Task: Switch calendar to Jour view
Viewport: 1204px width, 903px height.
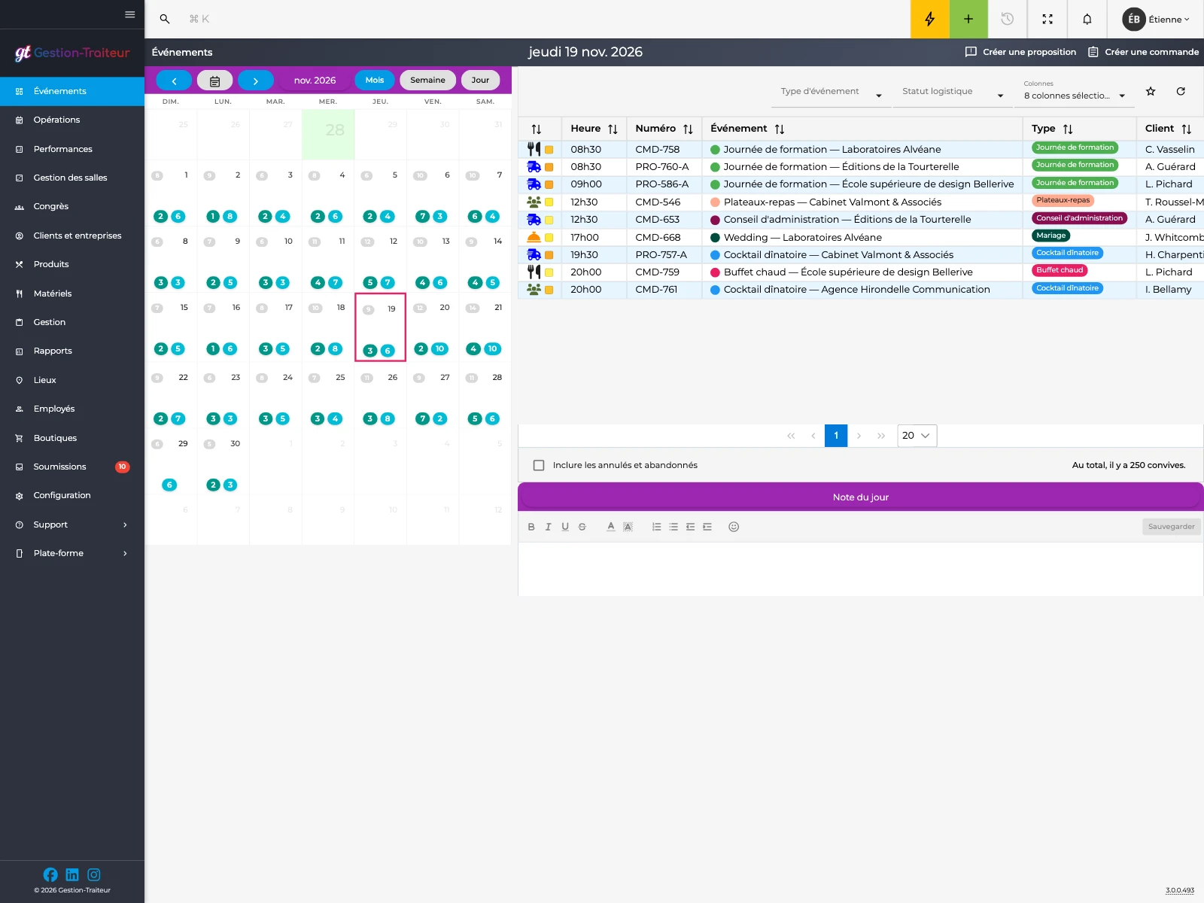Action: pyautogui.click(x=480, y=80)
